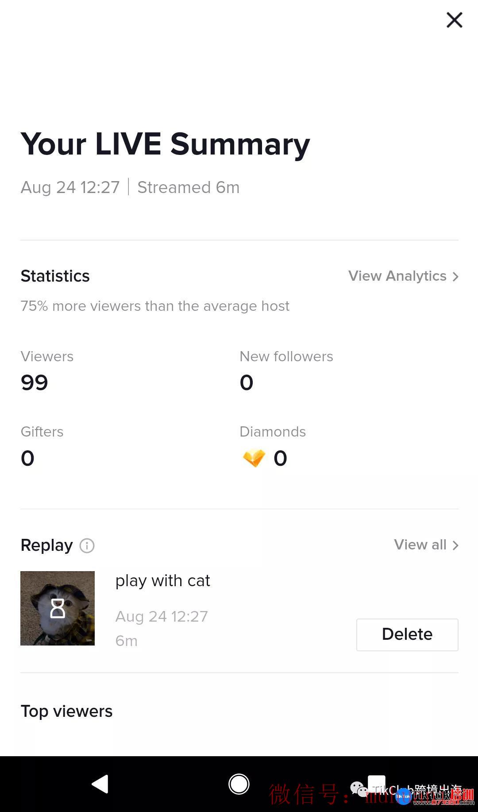Tap the Gifters count value

coord(27,458)
